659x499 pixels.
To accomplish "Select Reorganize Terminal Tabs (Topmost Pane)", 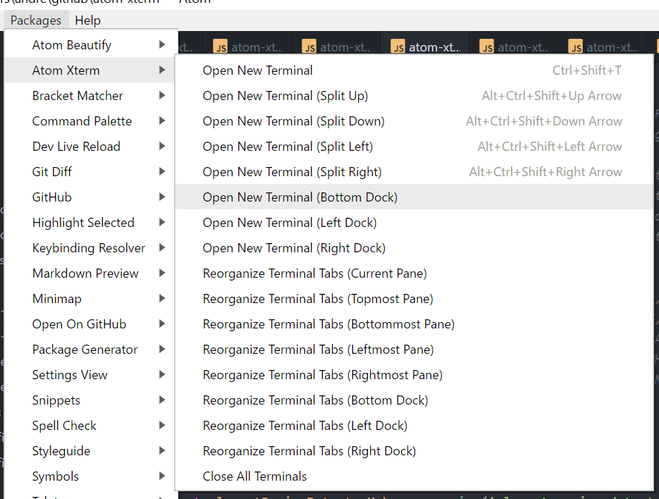I will pos(414,299).
